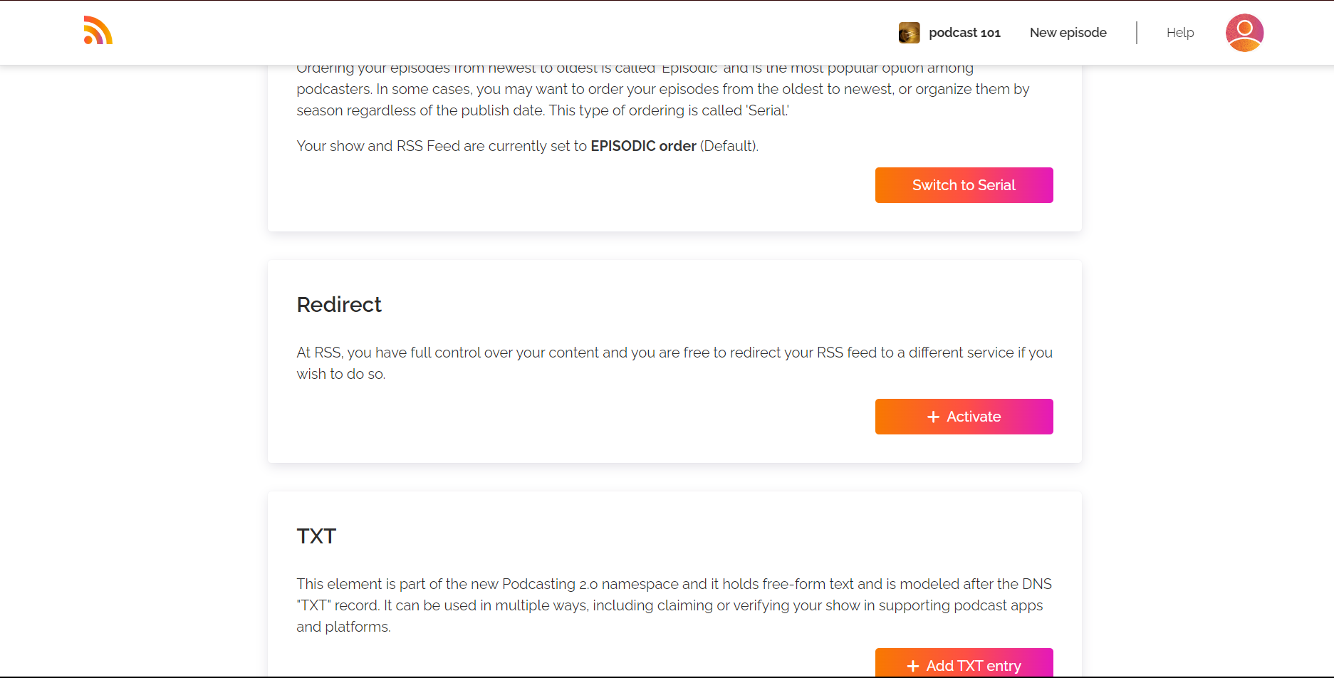This screenshot has width=1334, height=678.
Task: Click the orange RSS logo icon
Action: pyautogui.click(x=98, y=31)
